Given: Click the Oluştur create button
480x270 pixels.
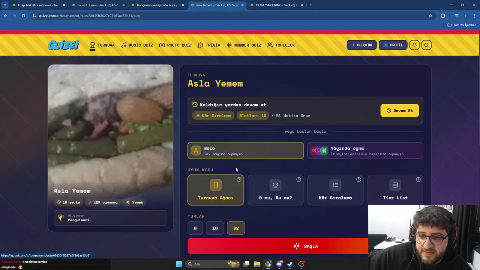Looking at the screenshot, I should coord(361,45).
